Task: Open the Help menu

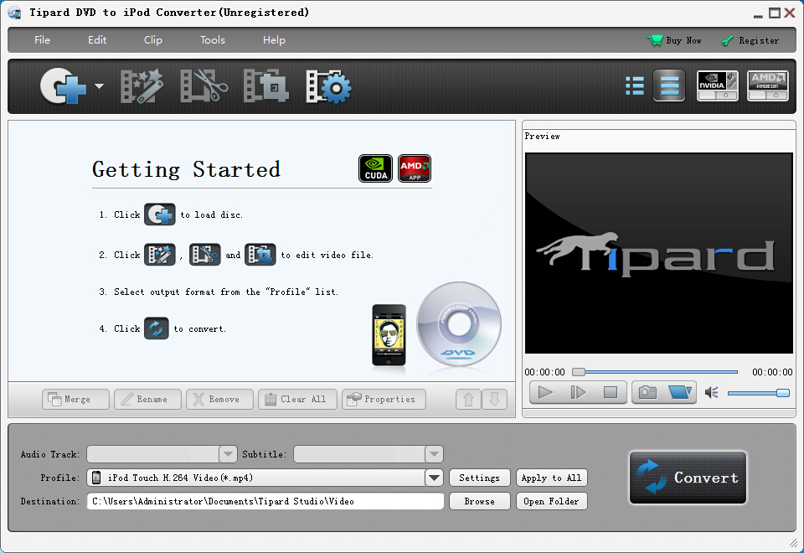Action: click(x=274, y=40)
